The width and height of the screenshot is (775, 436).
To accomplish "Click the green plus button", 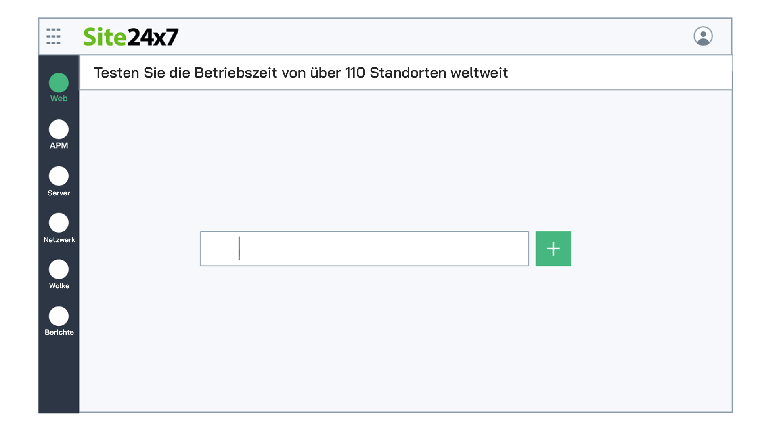I will (553, 249).
